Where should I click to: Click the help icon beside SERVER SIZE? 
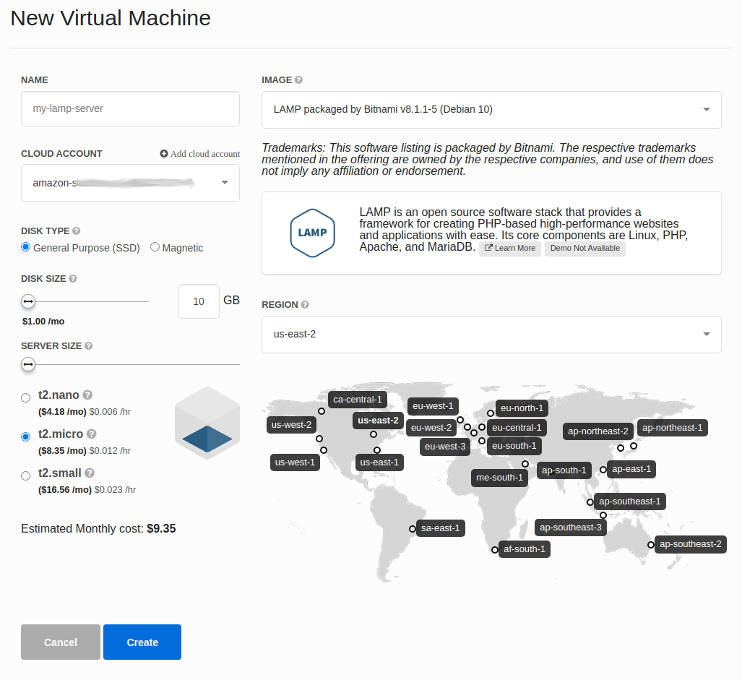88,346
